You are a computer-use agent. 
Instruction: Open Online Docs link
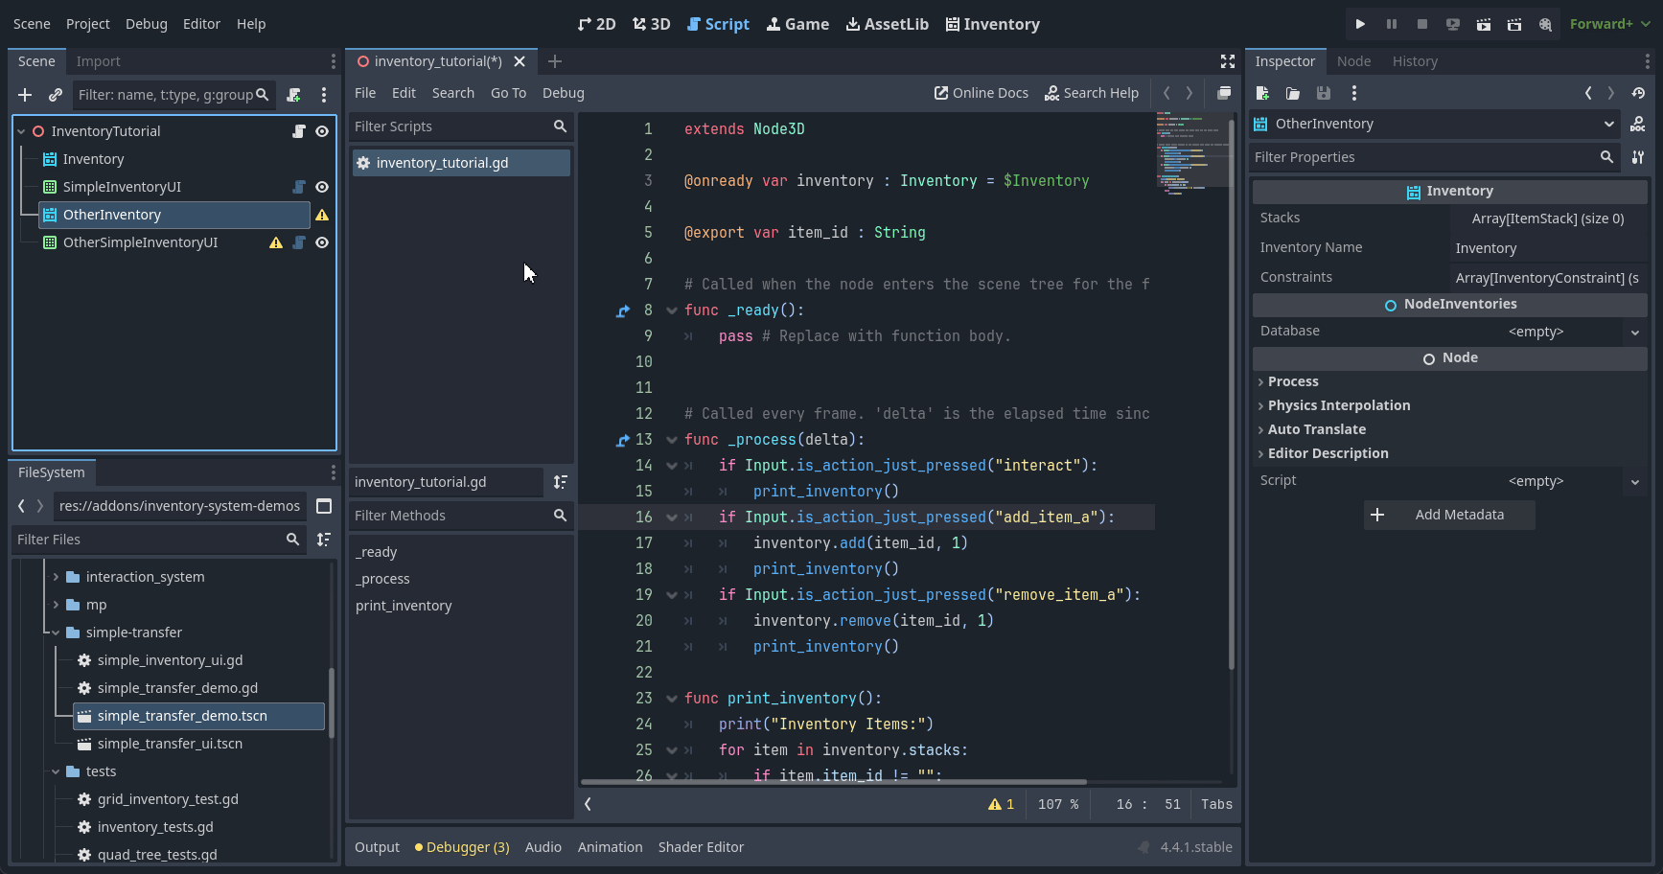[981, 93]
